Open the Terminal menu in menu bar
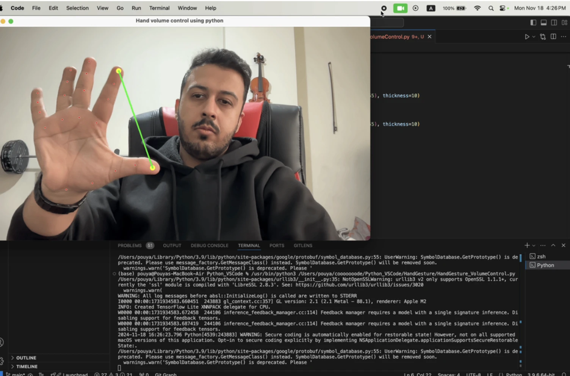 tap(159, 8)
